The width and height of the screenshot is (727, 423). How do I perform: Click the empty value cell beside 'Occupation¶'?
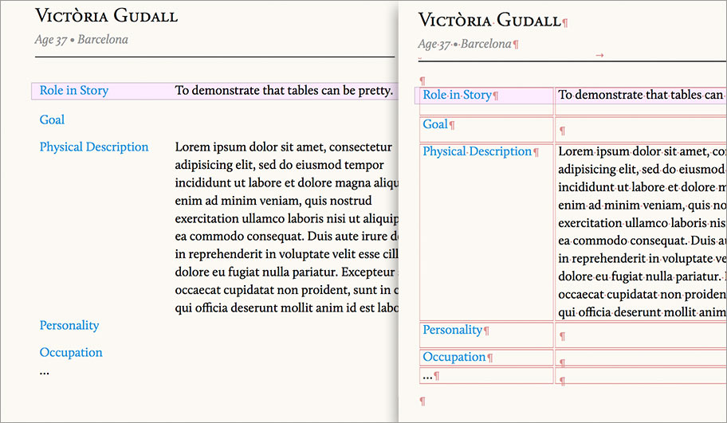[x=641, y=358]
